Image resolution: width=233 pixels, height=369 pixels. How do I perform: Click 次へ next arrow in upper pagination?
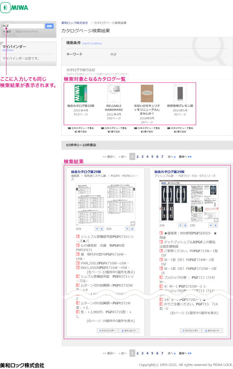click(172, 157)
